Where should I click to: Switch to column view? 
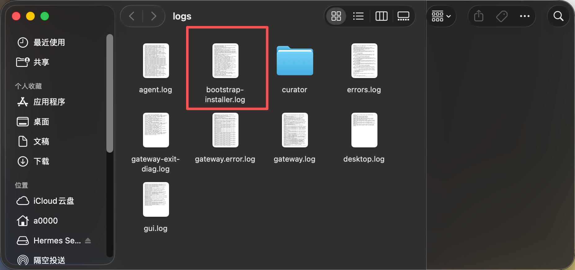click(381, 16)
